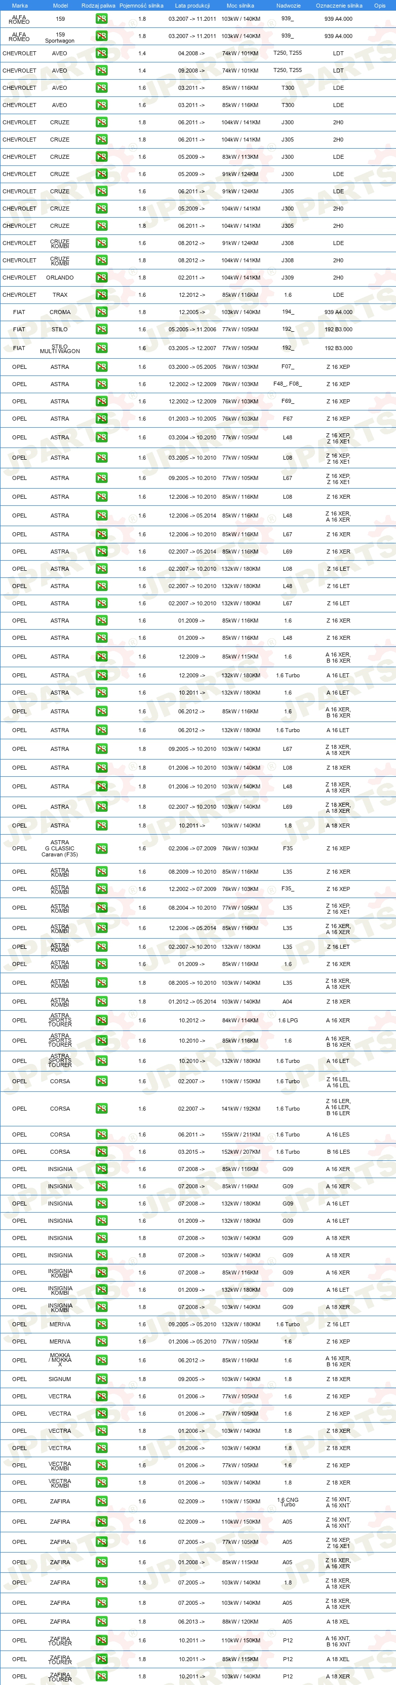
Task: Click fuel icon for Zafira Tourer 103kW / 140KM
Action: [x=101, y=1676]
